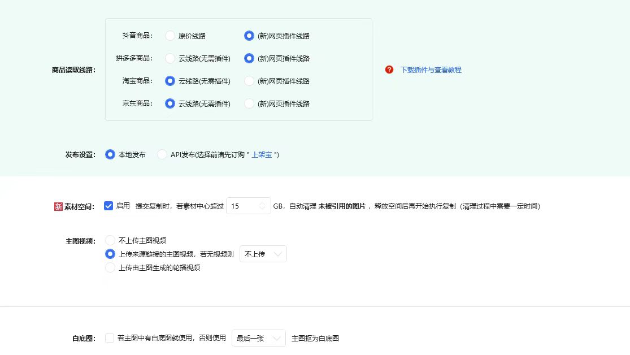The width and height of the screenshot is (630, 355).
Task: Choose 本地发布 publishing option
Action: click(x=110, y=154)
